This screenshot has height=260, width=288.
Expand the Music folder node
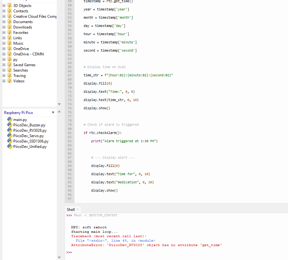pos(4,43)
